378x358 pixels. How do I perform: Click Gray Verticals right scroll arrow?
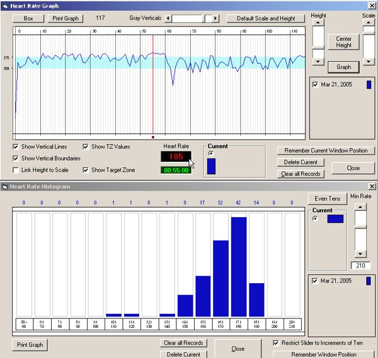215,18
